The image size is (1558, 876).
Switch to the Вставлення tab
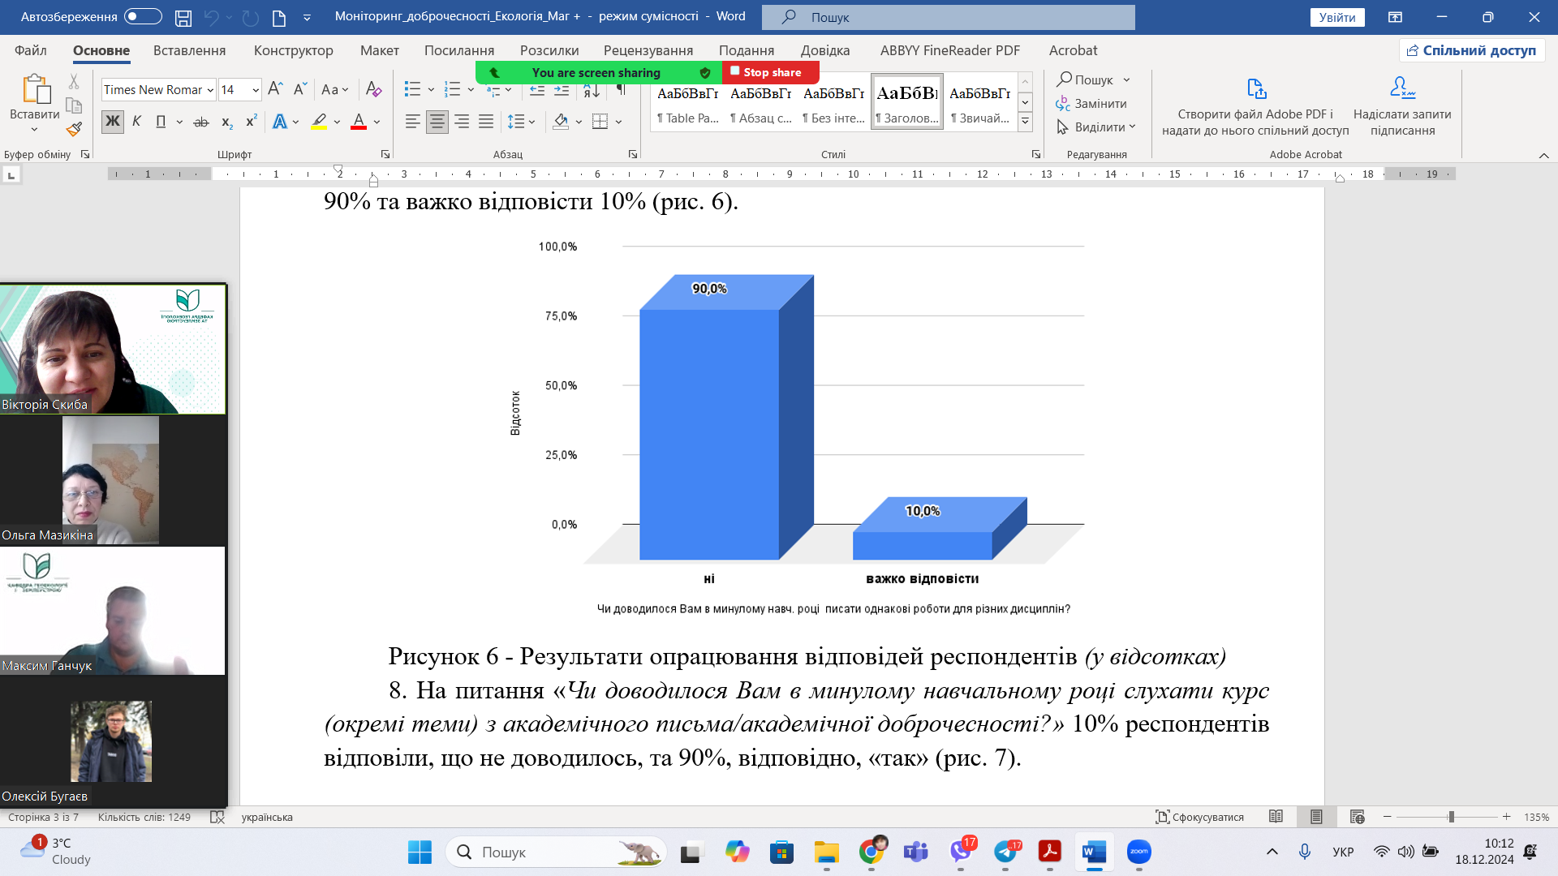pos(189,50)
